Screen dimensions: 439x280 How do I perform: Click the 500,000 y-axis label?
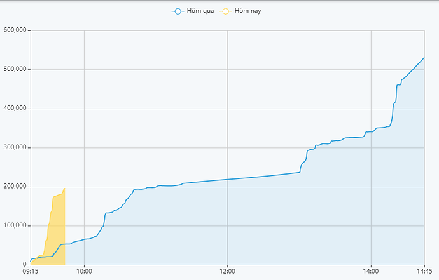(x=15, y=69)
